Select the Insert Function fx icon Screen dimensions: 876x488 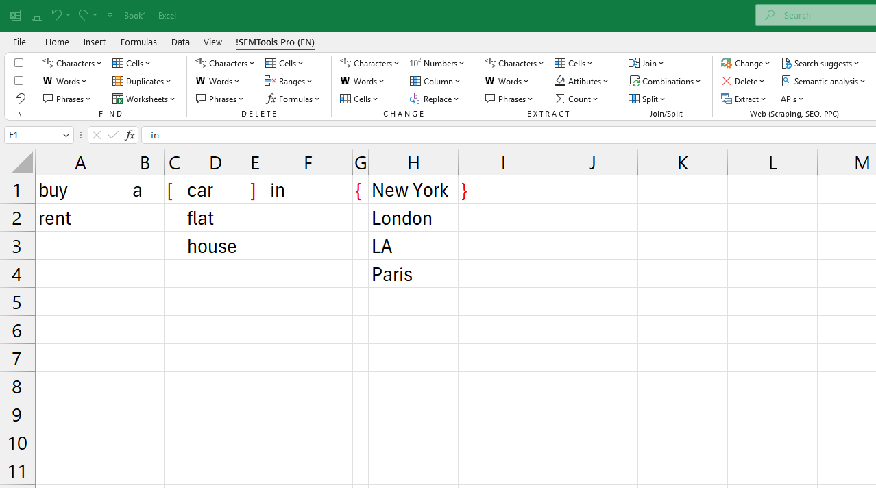click(130, 135)
